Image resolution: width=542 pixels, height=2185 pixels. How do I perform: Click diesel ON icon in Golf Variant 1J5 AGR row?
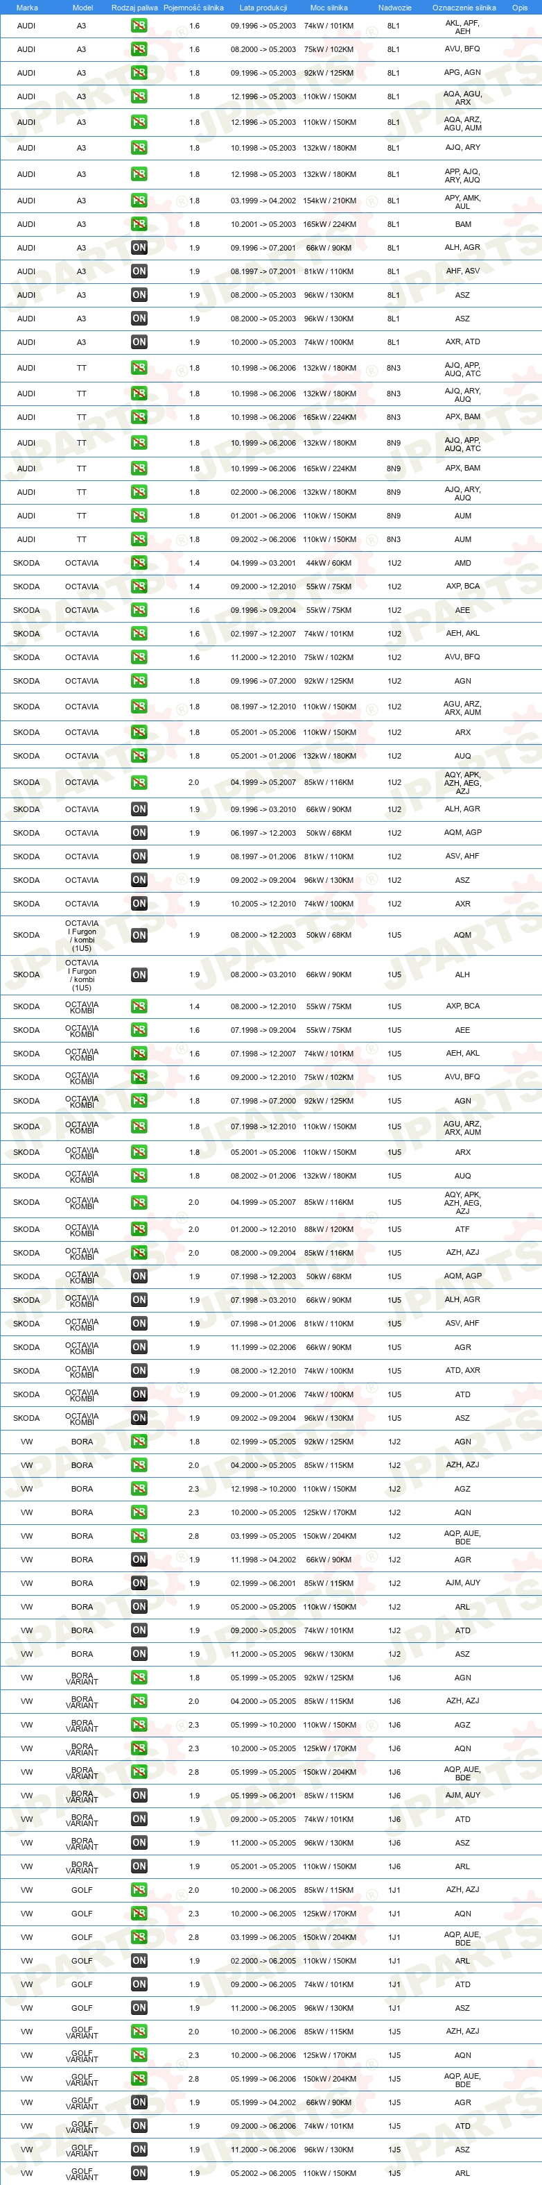(x=139, y=2102)
